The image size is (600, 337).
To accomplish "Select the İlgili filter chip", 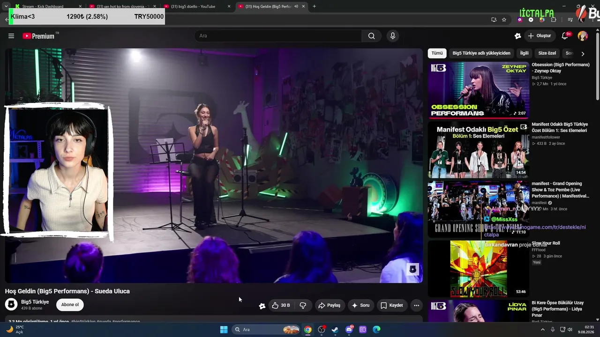I will (x=524, y=53).
